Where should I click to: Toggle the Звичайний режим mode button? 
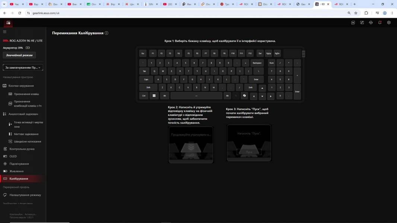tap(19, 55)
